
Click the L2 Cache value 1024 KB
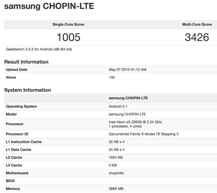point(116,158)
